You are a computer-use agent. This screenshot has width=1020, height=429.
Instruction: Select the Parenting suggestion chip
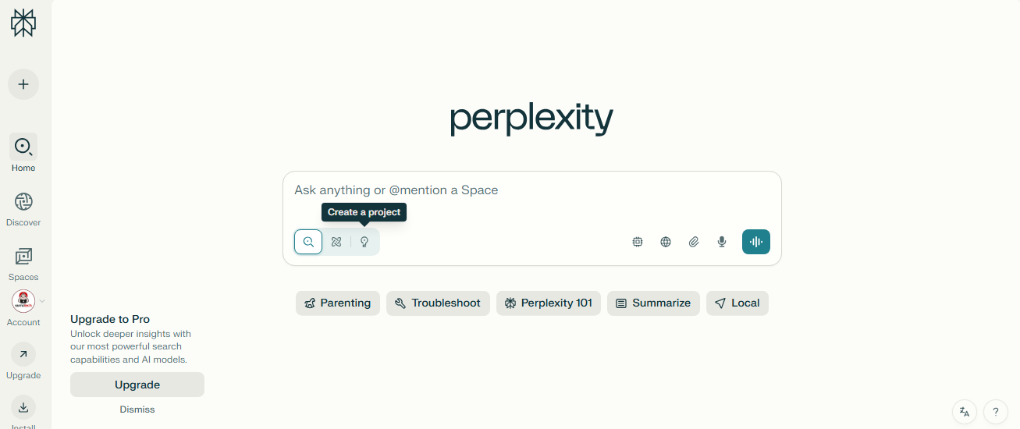(338, 303)
